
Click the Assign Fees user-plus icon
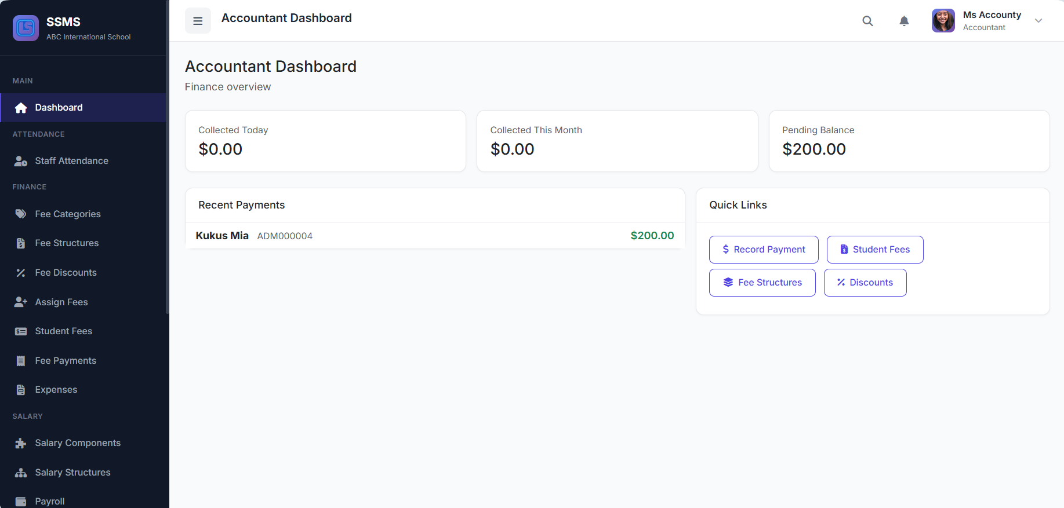pos(21,302)
